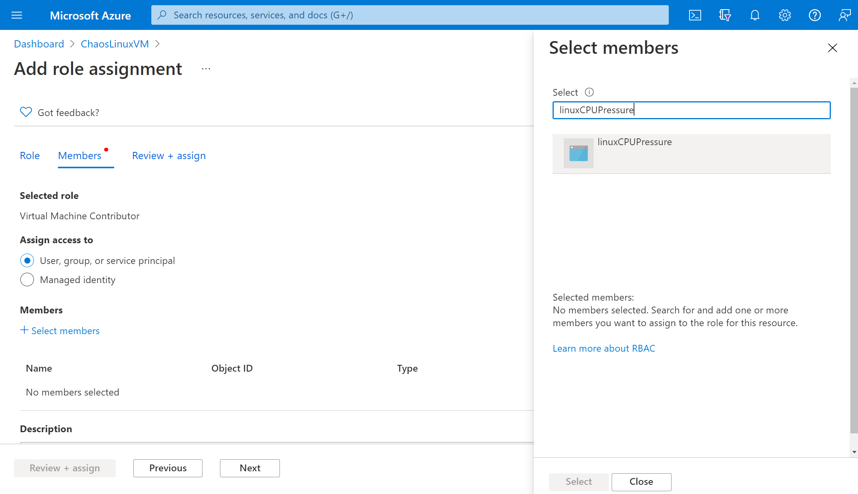Toggle the Members tab selection
858x494 pixels.
(79, 155)
